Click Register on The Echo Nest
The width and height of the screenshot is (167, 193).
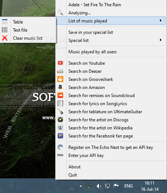[x=111, y=147]
